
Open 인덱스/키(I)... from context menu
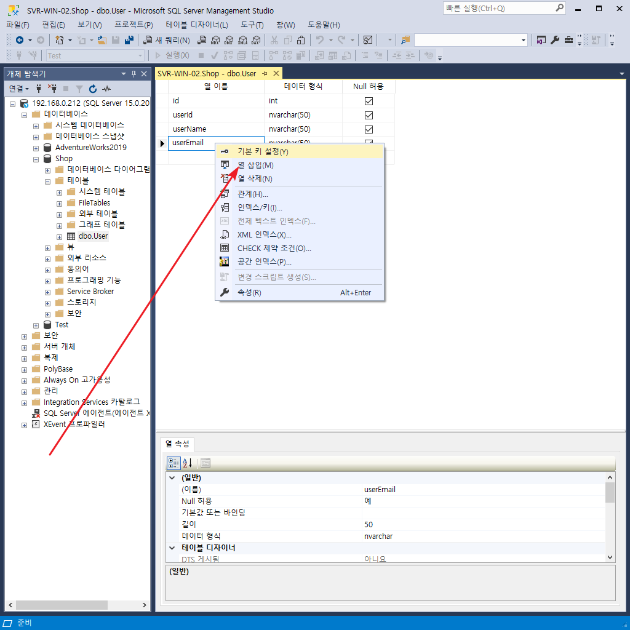[x=300, y=208]
